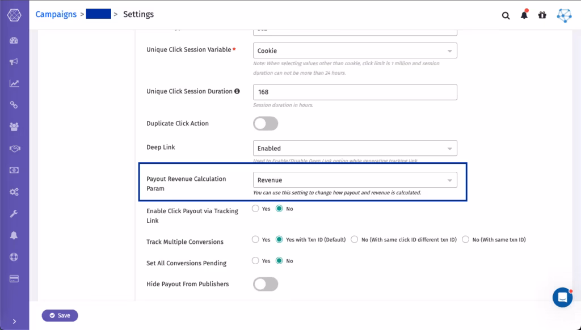
Task: Open the handshake icon in sidebar
Action: pyautogui.click(x=14, y=149)
